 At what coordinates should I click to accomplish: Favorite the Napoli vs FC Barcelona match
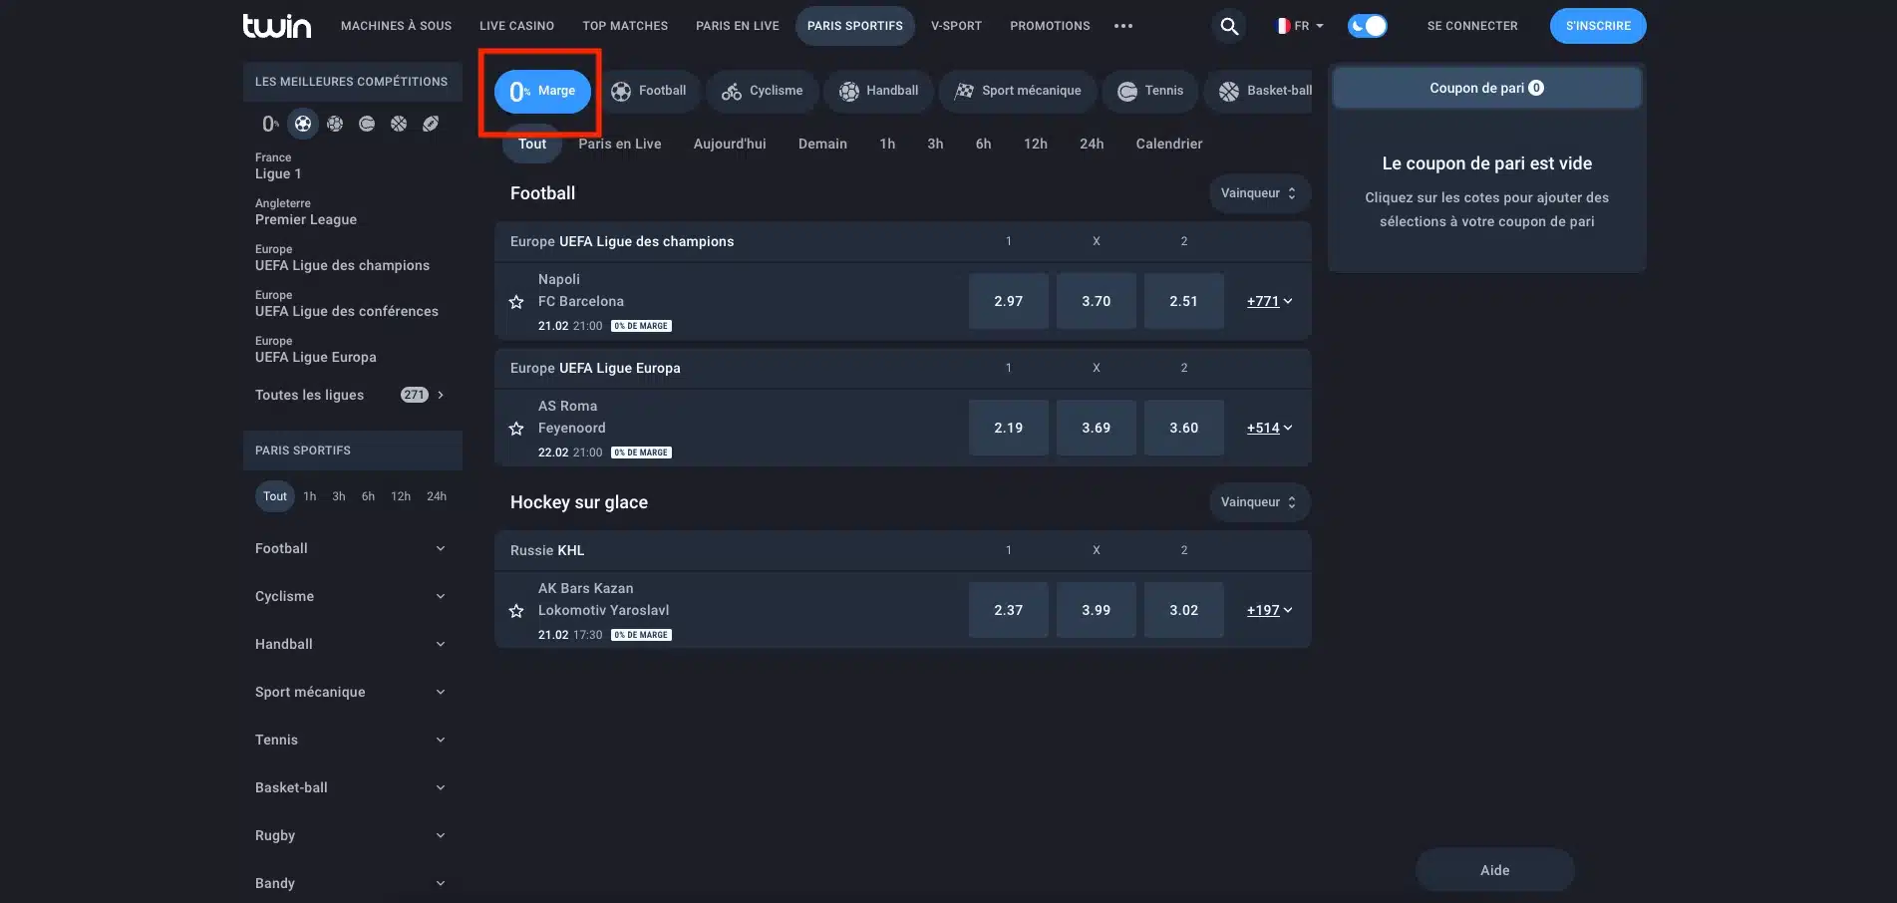point(516,302)
